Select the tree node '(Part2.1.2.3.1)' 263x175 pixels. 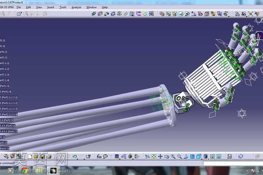click(x=9, y=97)
